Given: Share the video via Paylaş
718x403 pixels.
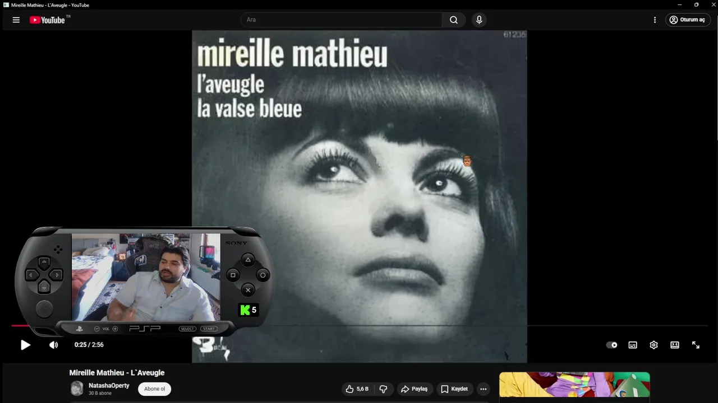Looking at the screenshot, I should (x=414, y=389).
